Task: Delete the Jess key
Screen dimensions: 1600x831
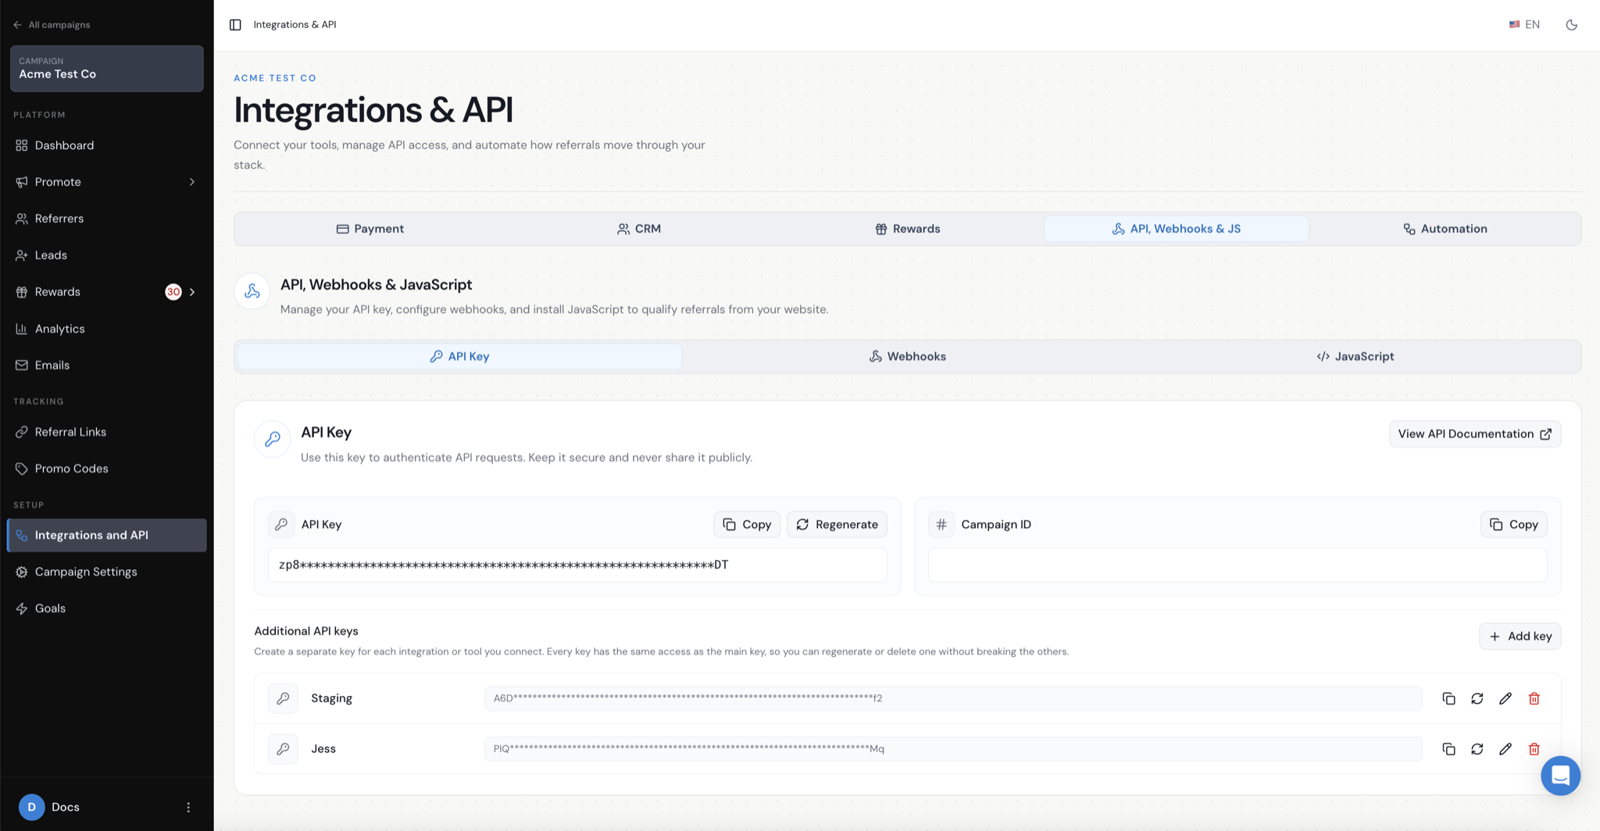Action: pyautogui.click(x=1534, y=749)
